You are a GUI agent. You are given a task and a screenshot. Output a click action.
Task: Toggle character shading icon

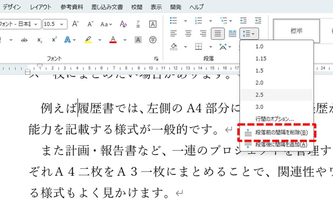click(x=138, y=40)
